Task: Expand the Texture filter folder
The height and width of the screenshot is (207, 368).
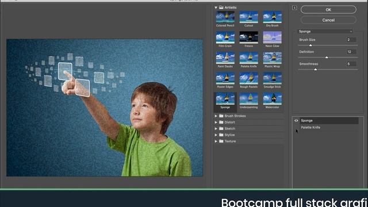Action: coord(216,141)
